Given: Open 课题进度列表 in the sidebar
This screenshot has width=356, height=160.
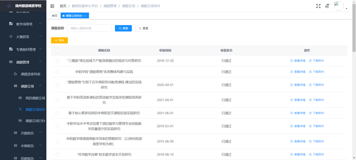Looking at the screenshot, I should click(30, 74).
